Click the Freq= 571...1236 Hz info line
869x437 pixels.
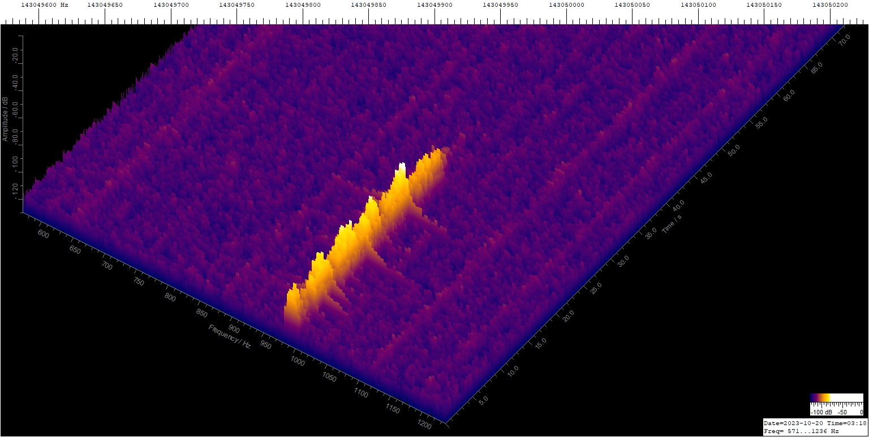(801, 431)
